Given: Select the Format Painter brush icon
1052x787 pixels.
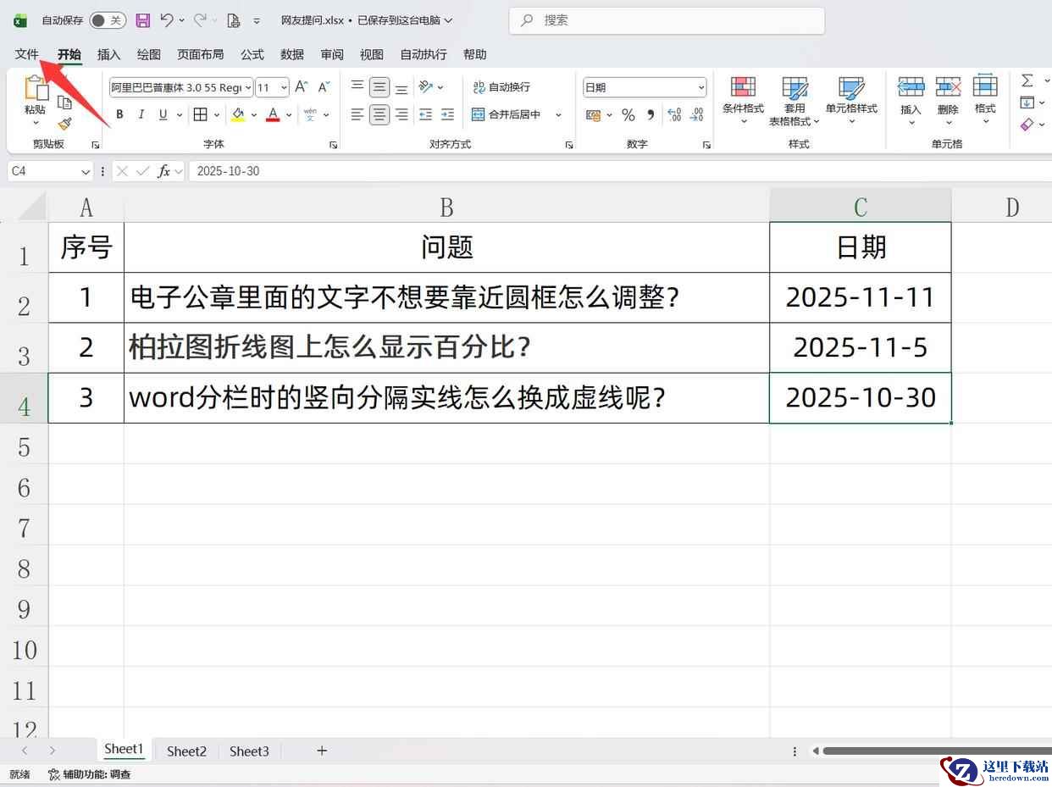Looking at the screenshot, I should click(x=64, y=124).
